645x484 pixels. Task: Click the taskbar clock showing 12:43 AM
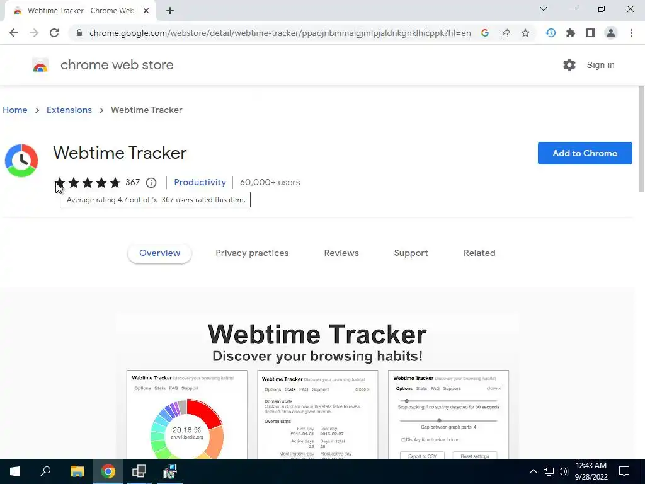point(591,471)
